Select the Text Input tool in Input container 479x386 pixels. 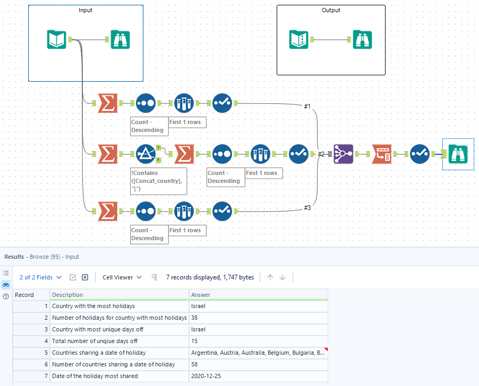[56, 39]
